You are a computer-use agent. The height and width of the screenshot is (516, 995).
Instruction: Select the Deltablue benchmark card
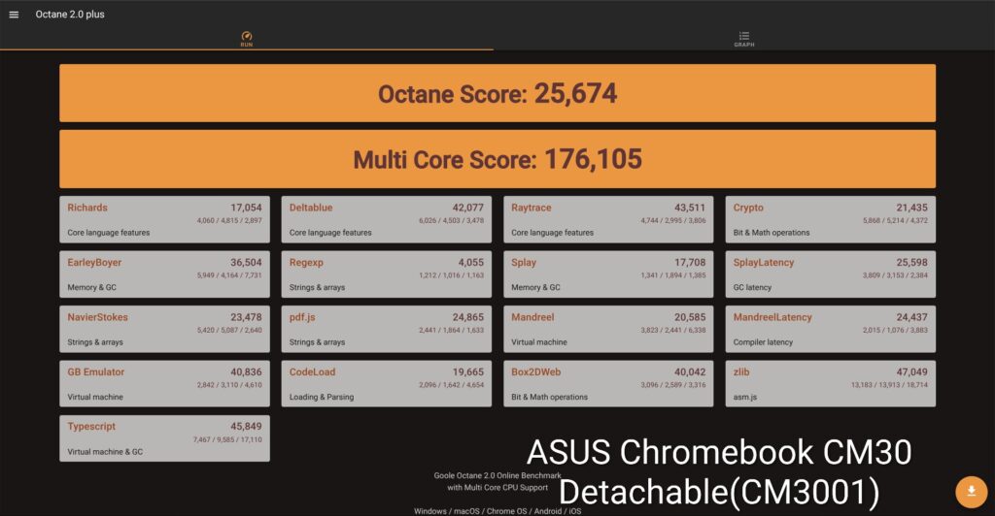point(387,219)
